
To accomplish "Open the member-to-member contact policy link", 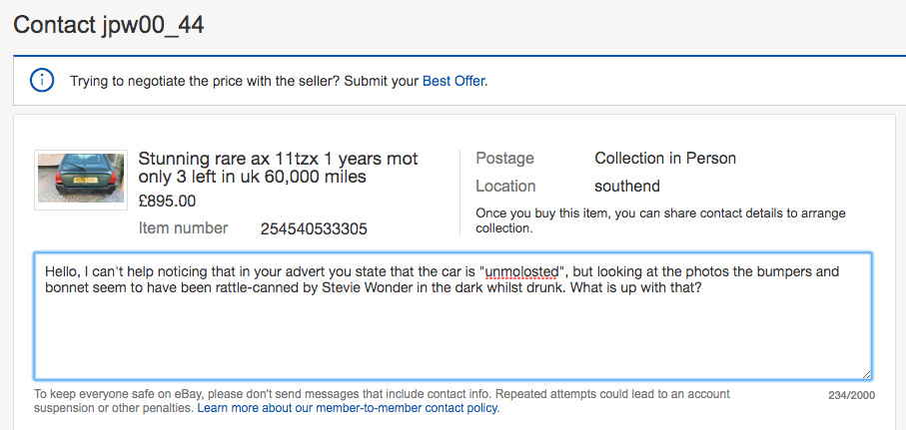I will coord(349,408).
